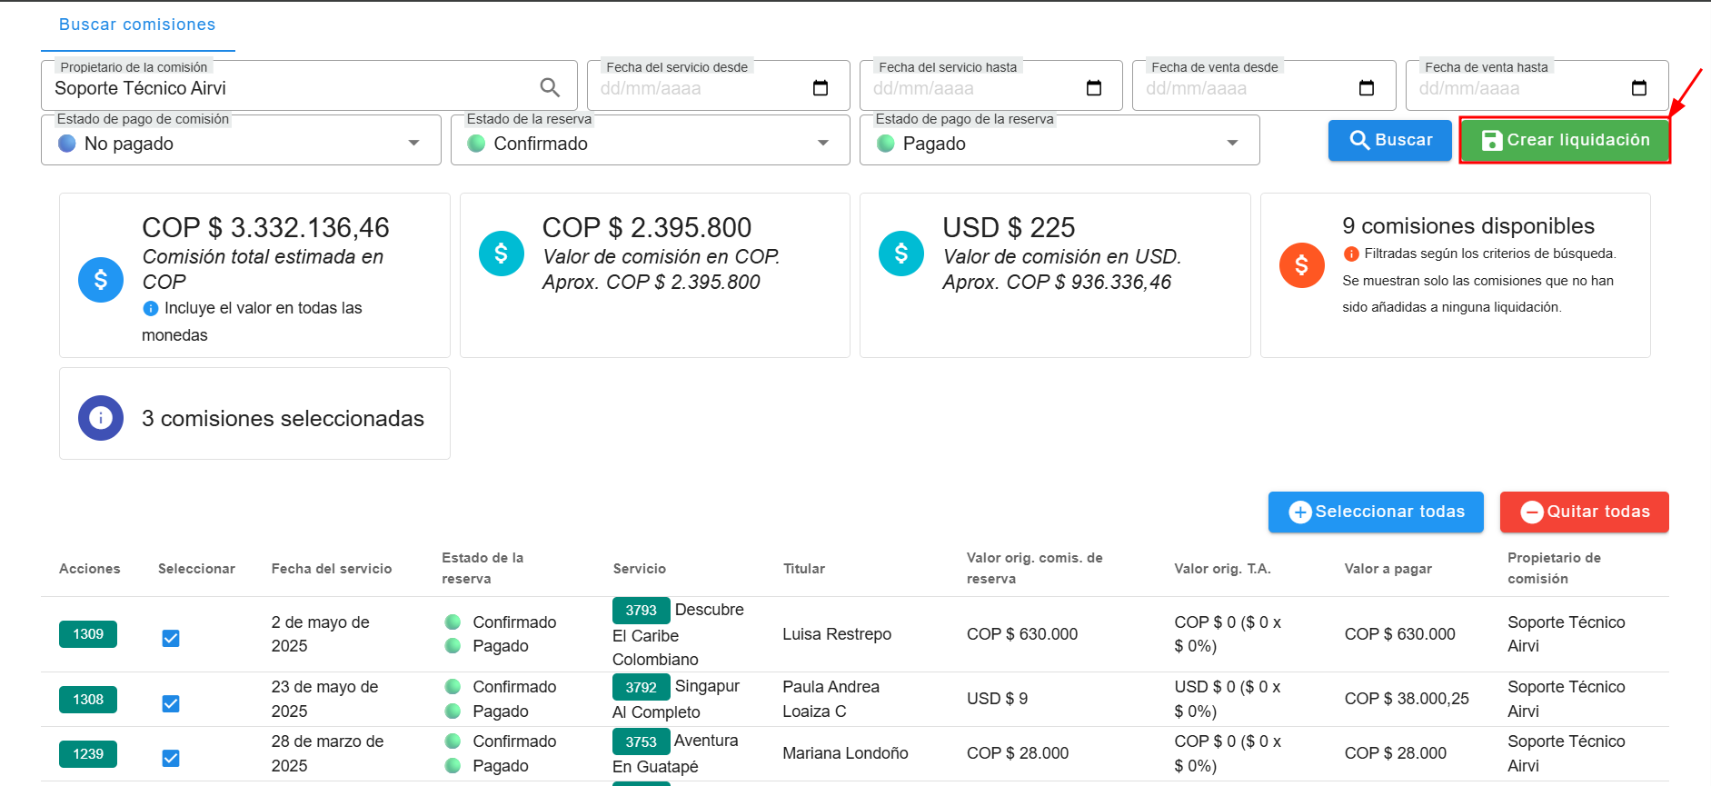Open calendar for Fecha del servicio hasta
This screenshot has height=786, width=1711.
coord(1093,88)
